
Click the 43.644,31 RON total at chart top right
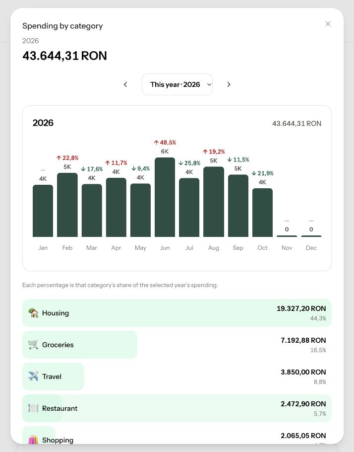click(296, 123)
